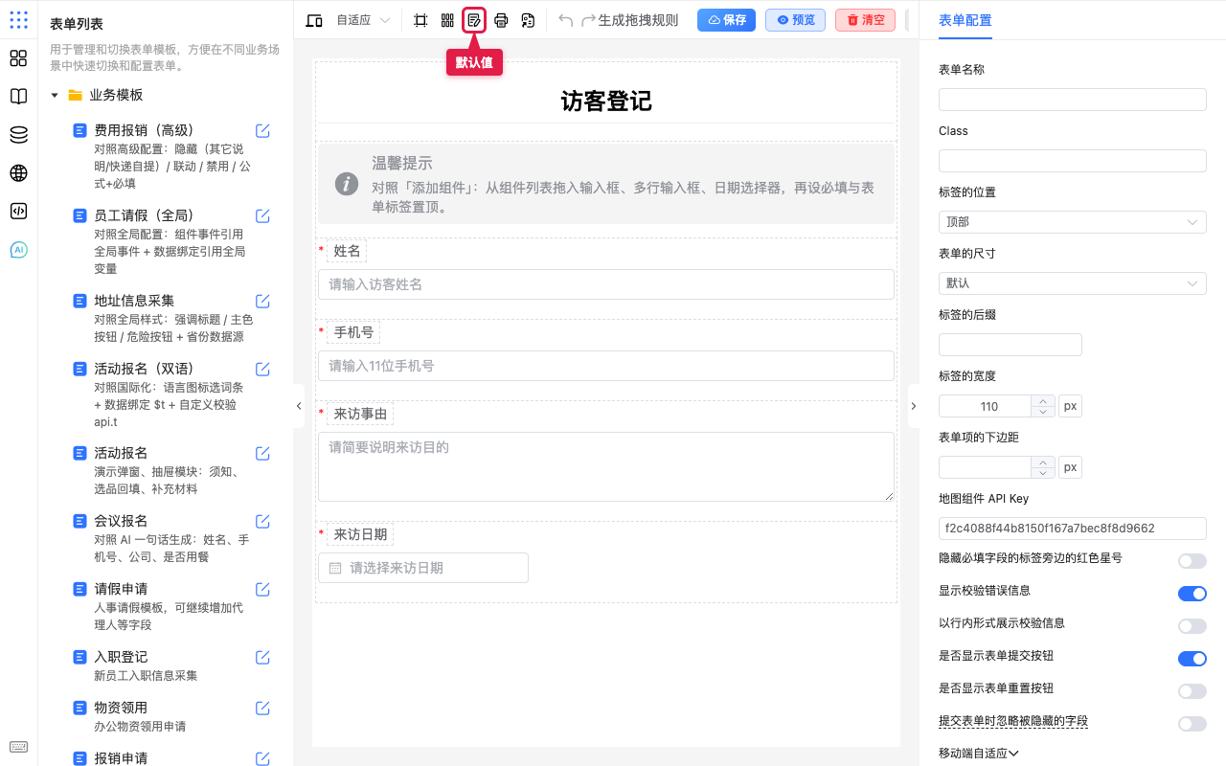Viewport: 1226px width, 766px height.
Task: Increase 标签的宽度 value with up stepper
Action: point(1042,400)
